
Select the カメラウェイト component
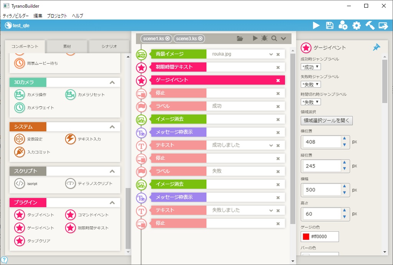[x=34, y=107]
